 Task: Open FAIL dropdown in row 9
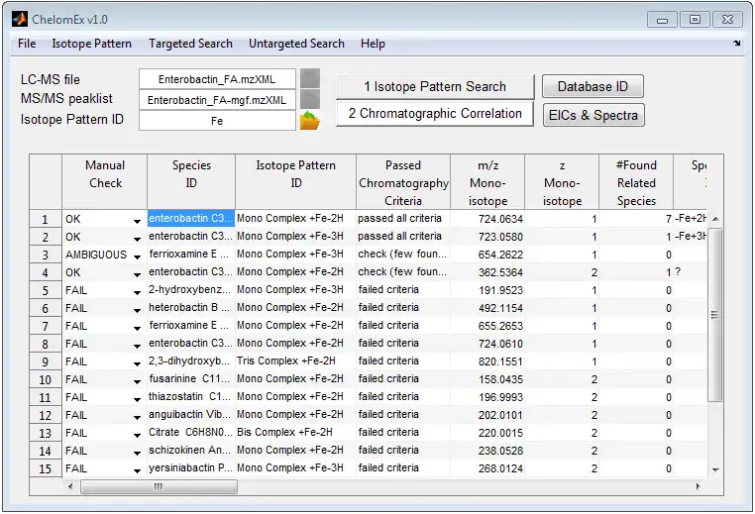138,363
